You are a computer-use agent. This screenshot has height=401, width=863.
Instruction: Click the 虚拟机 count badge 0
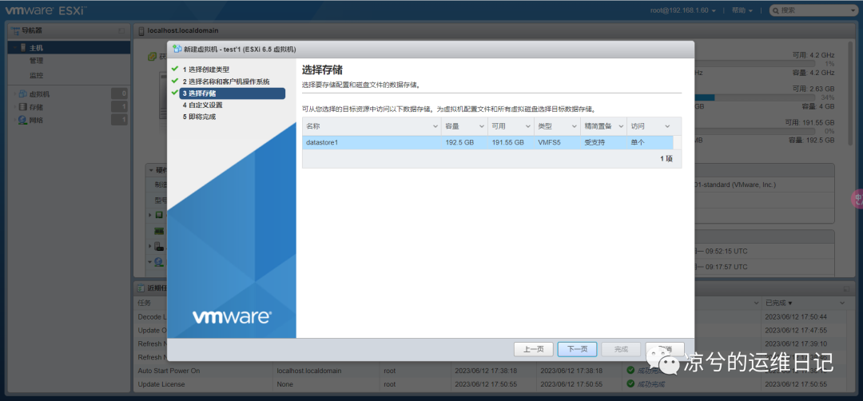pyautogui.click(x=119, y=94)
